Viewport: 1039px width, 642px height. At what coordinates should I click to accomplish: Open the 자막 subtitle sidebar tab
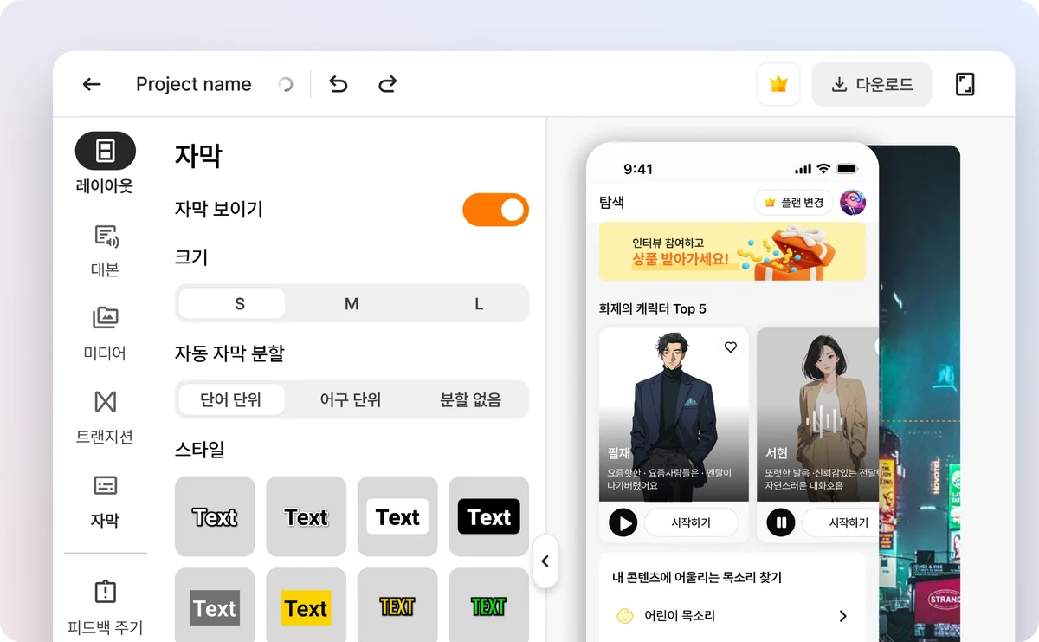[x=105, y=501]
